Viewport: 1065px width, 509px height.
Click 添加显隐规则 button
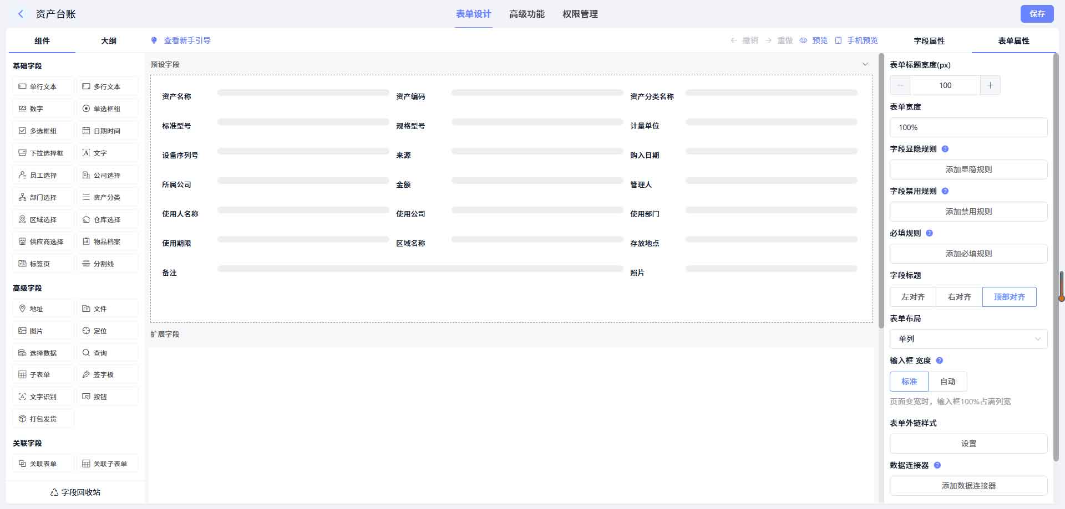tap(968, 169)
